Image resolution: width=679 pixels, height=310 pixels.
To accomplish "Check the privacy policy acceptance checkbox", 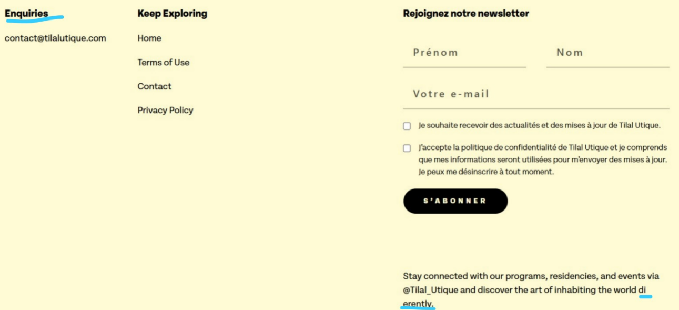I will point(407,148).
